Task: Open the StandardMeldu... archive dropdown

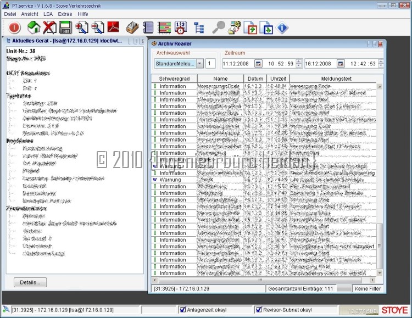Action: click(200, 64)
